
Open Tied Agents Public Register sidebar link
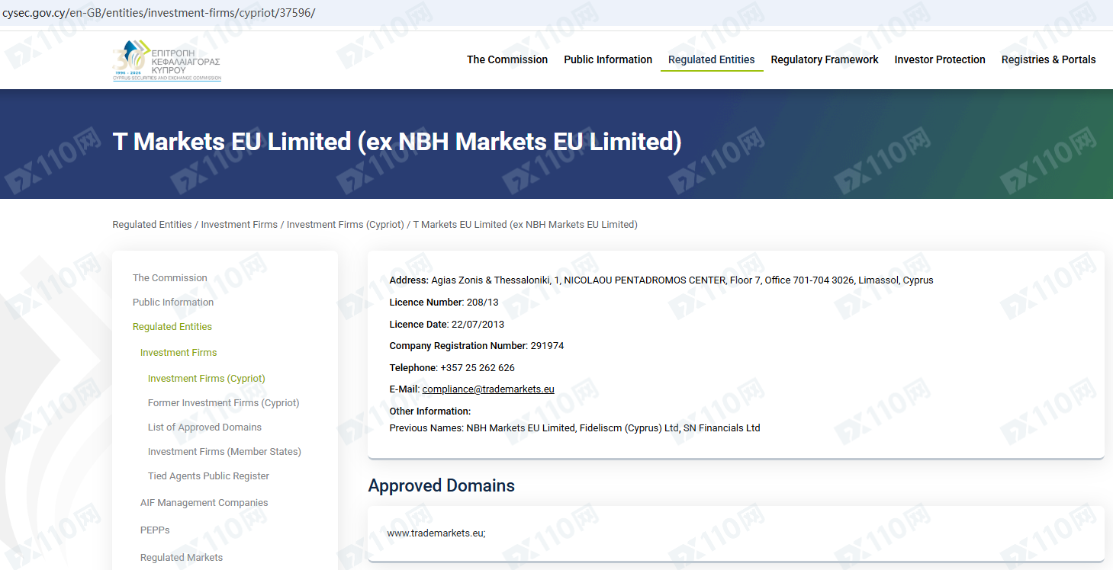(209, 476)
